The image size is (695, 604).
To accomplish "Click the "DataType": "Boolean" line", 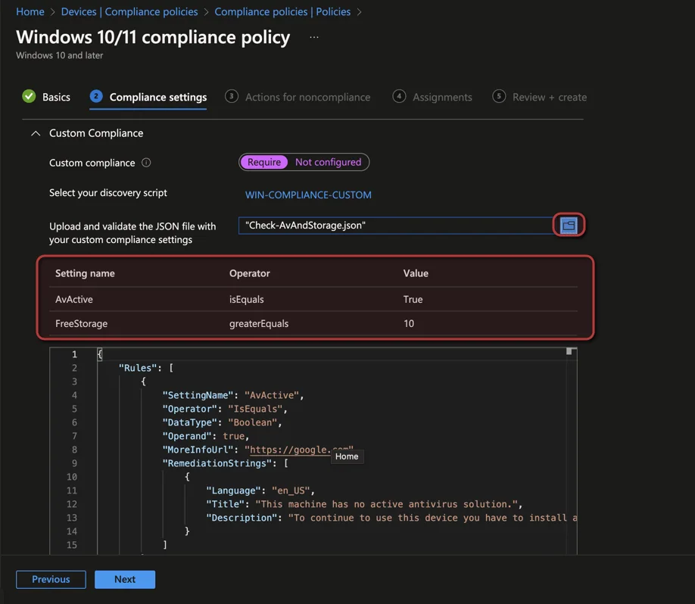I will click(x=222, y=423).
